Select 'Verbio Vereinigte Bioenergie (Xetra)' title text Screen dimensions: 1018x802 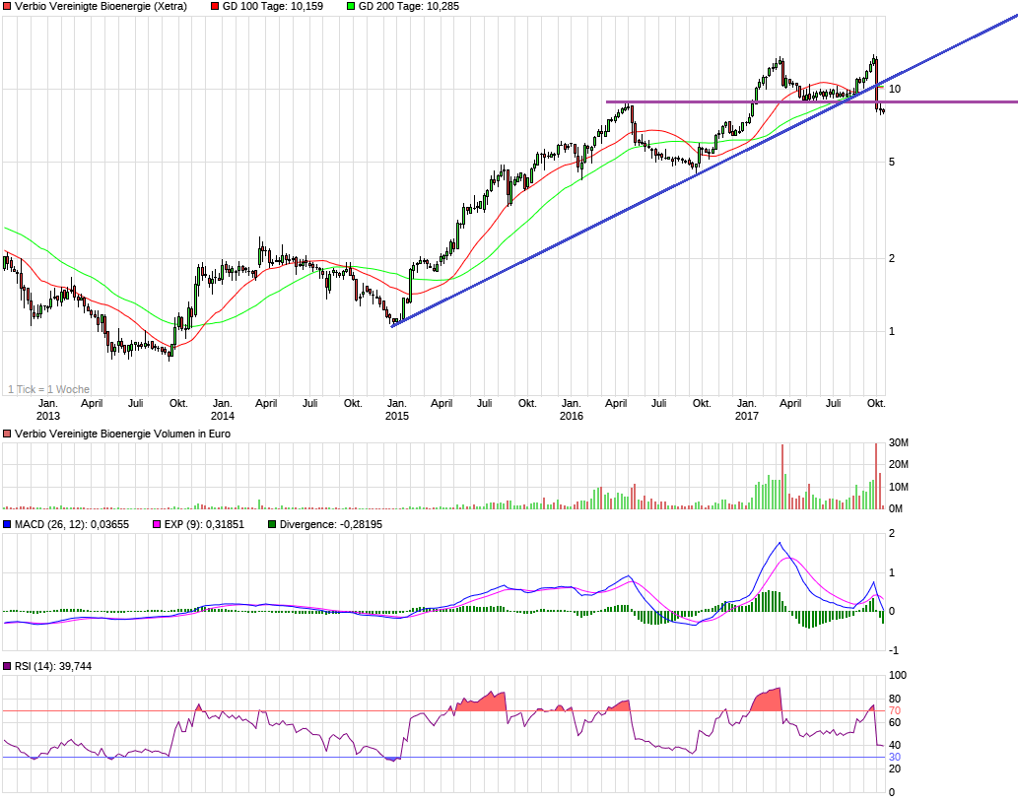(x=101, y=7)
